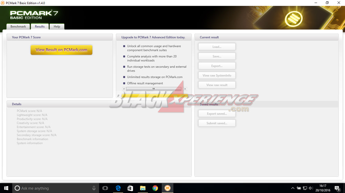Click View Result on PCMark.com button

pyautogui.click(x=61, y=50)
